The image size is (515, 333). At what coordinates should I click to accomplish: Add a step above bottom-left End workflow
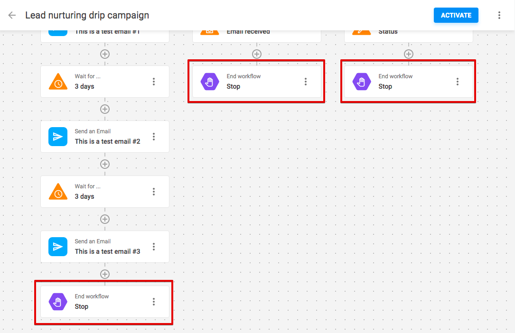pos(105,274)
